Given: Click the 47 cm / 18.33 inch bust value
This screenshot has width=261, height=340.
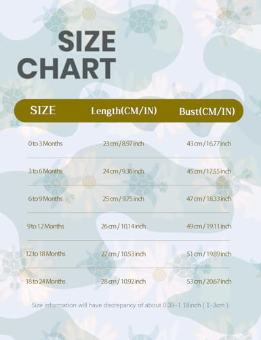Looking at the screenshot, I should 209,199.
